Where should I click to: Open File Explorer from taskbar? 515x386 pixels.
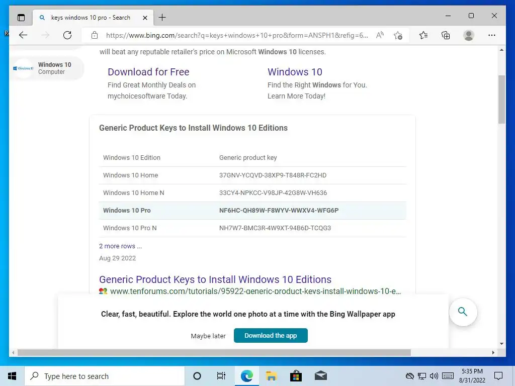[x=271, y=376]
